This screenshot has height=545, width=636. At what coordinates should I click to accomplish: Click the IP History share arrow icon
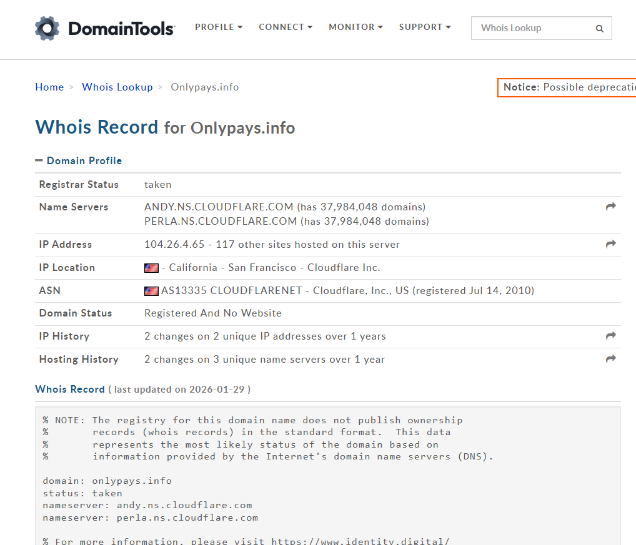click(x=610, y=336)
